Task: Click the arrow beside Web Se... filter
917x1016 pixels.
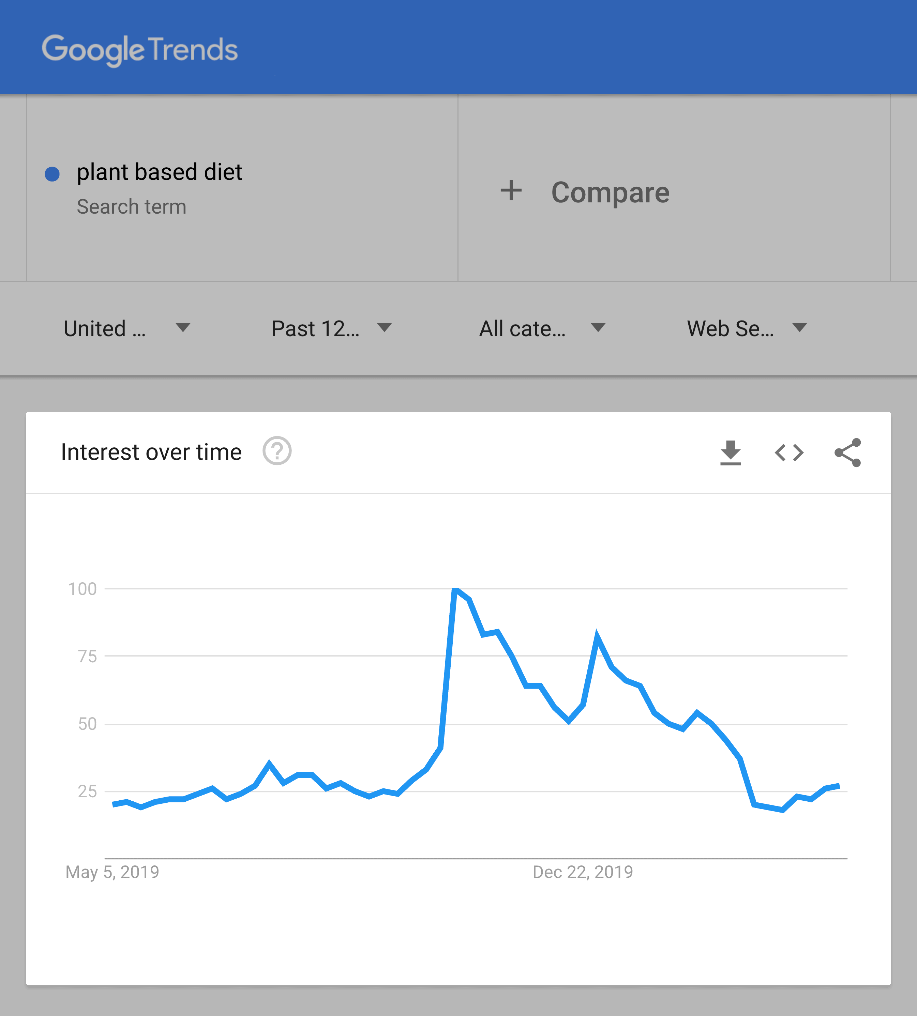Action: point(800,328)
